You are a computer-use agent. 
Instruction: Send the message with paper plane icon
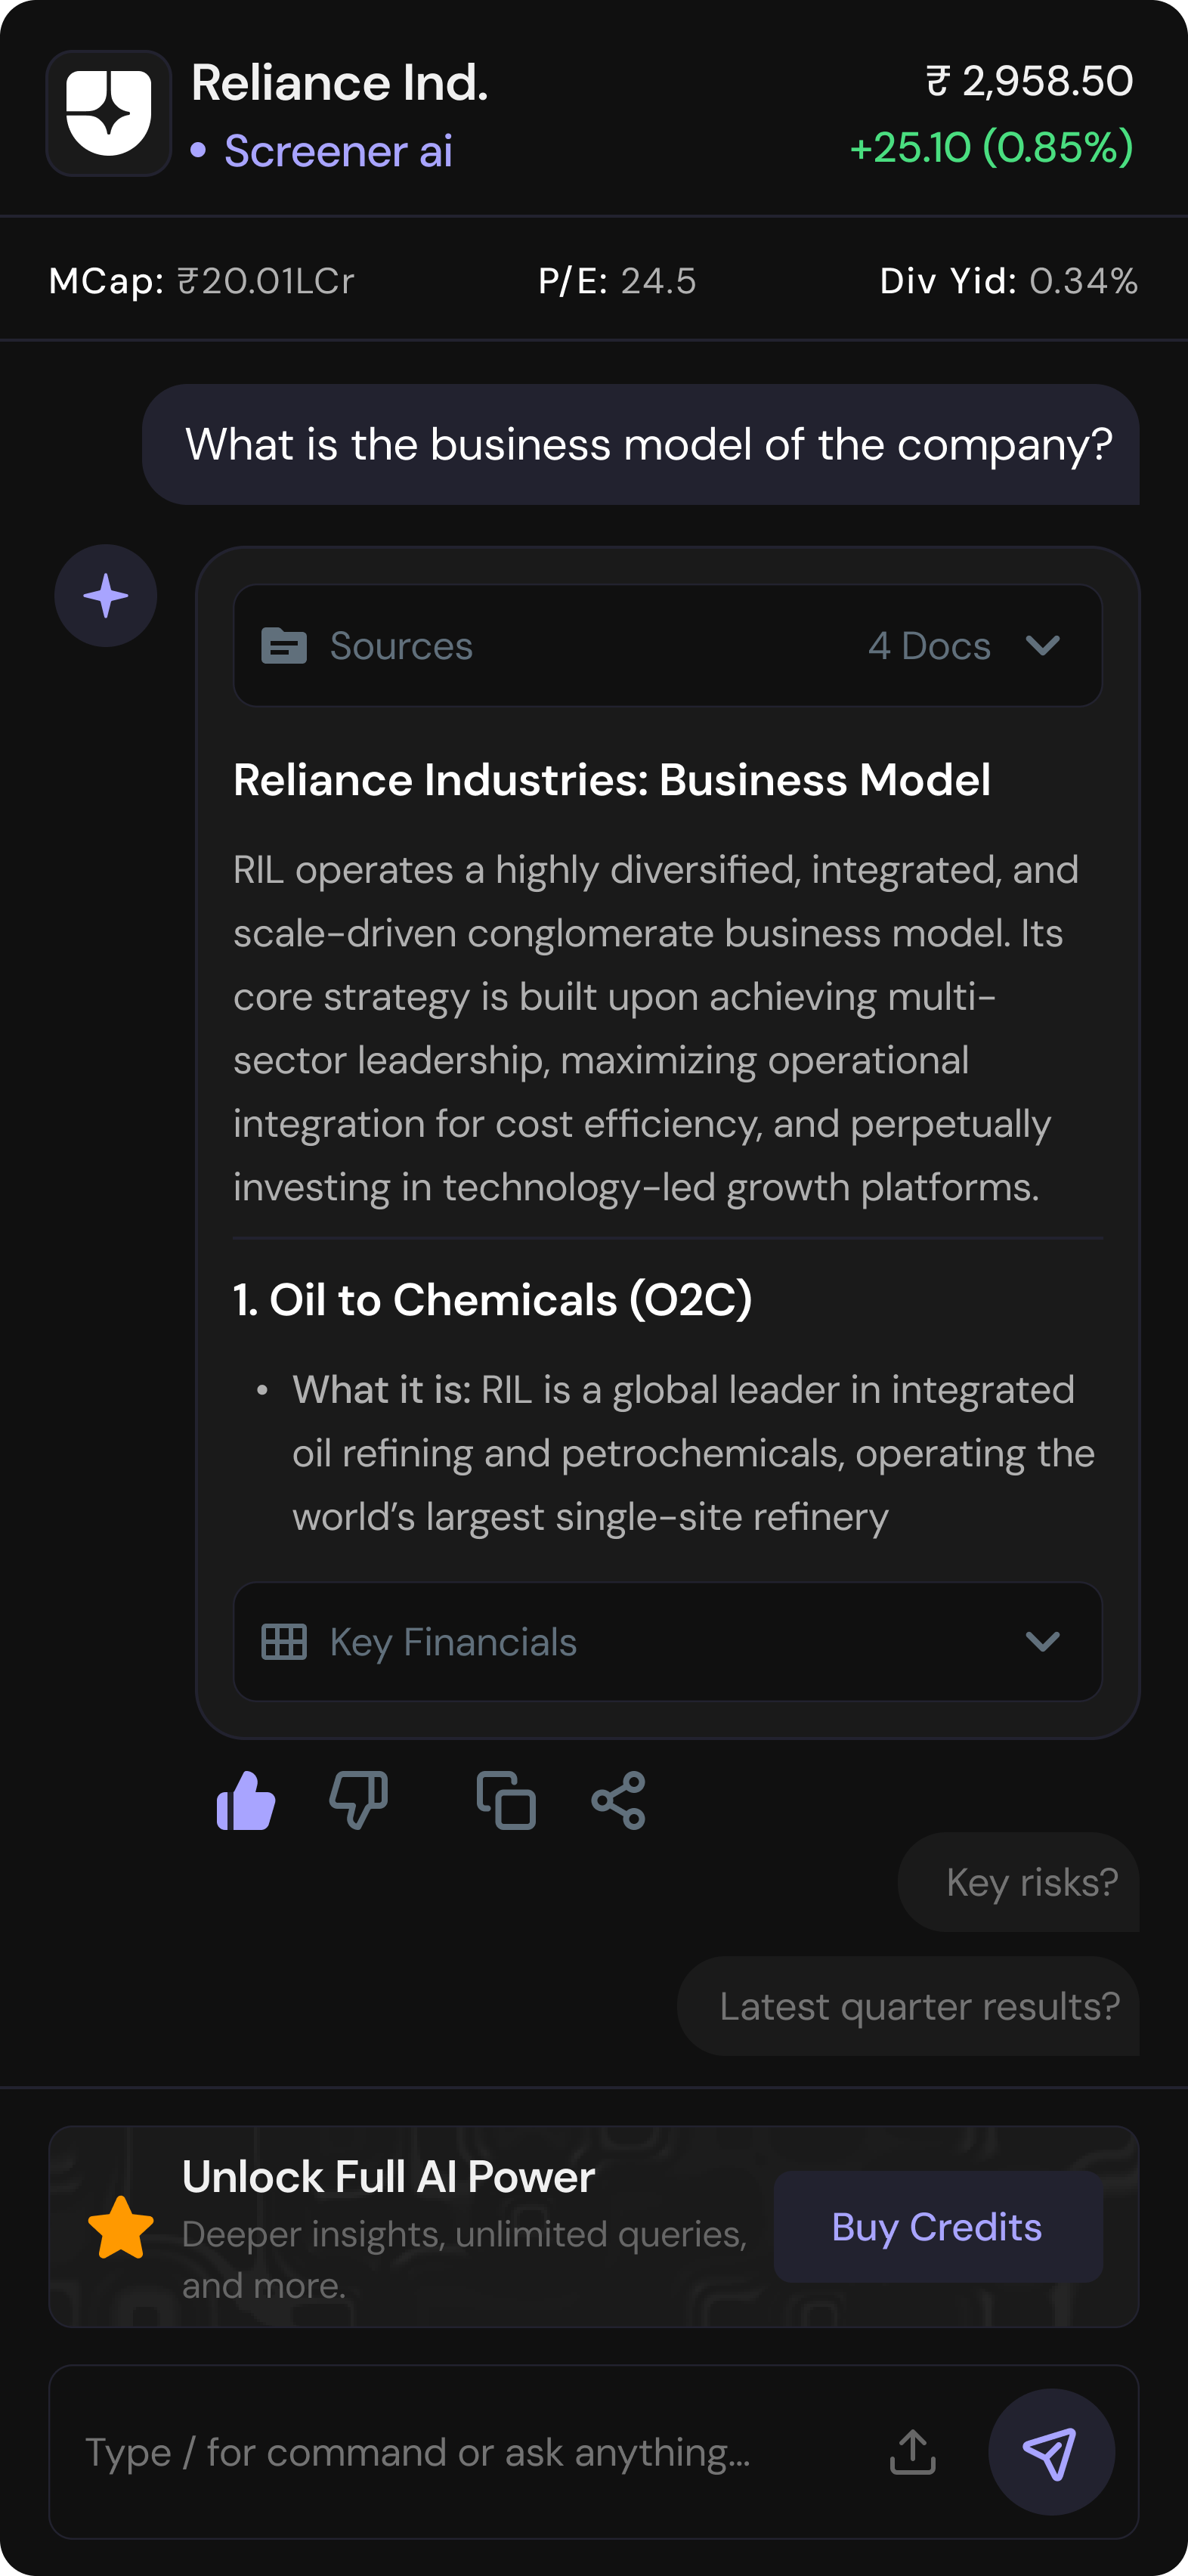[1050, 2452]
